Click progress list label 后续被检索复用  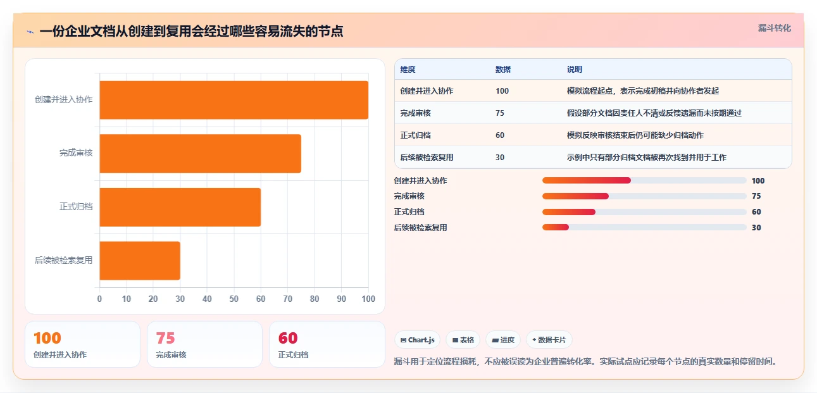click(420, 228)
